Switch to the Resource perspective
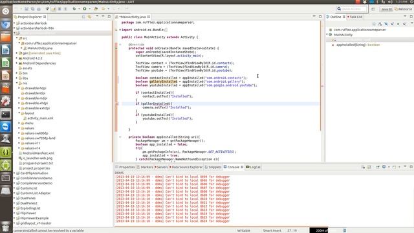 (x=403, y=9)
